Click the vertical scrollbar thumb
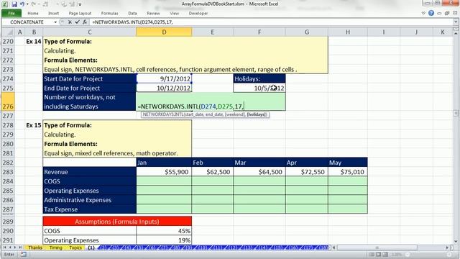This screenshot has width=460, height=259. coord(456,113)
